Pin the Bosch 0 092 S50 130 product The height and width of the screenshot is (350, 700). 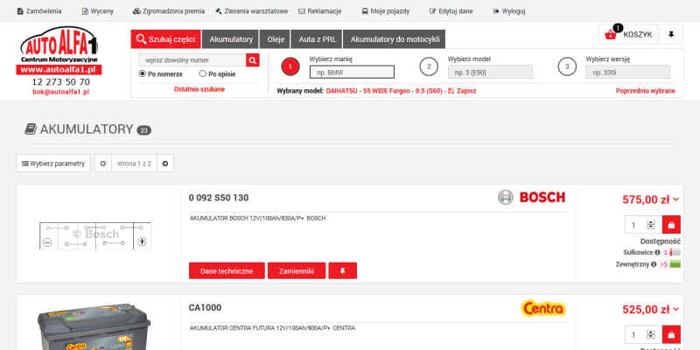(x=342, y=271)
